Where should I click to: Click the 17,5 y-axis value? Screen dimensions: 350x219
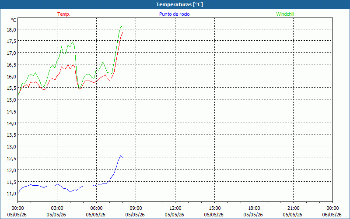11,41
